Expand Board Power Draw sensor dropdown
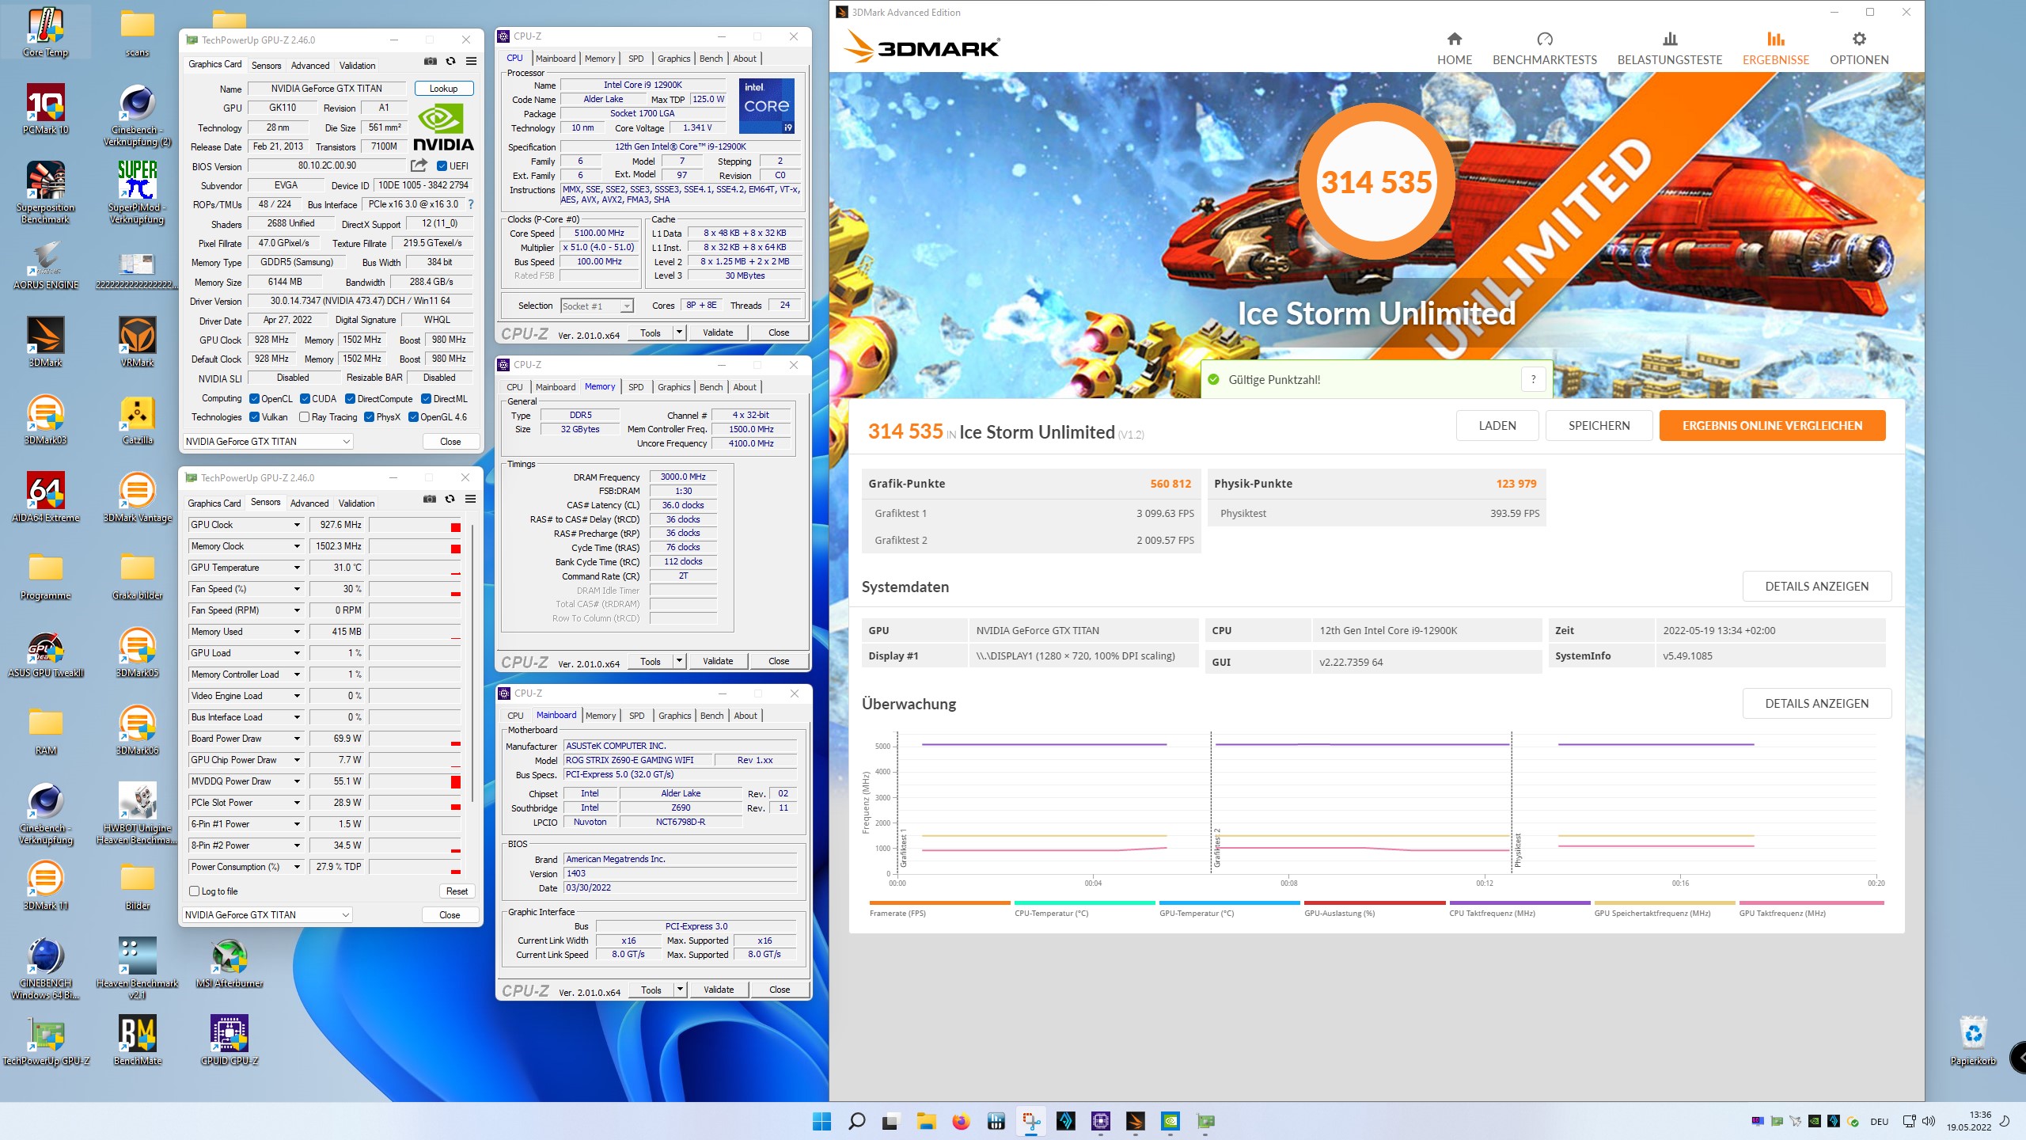Screen dimensions: 2026x1140 coord(297,739)
